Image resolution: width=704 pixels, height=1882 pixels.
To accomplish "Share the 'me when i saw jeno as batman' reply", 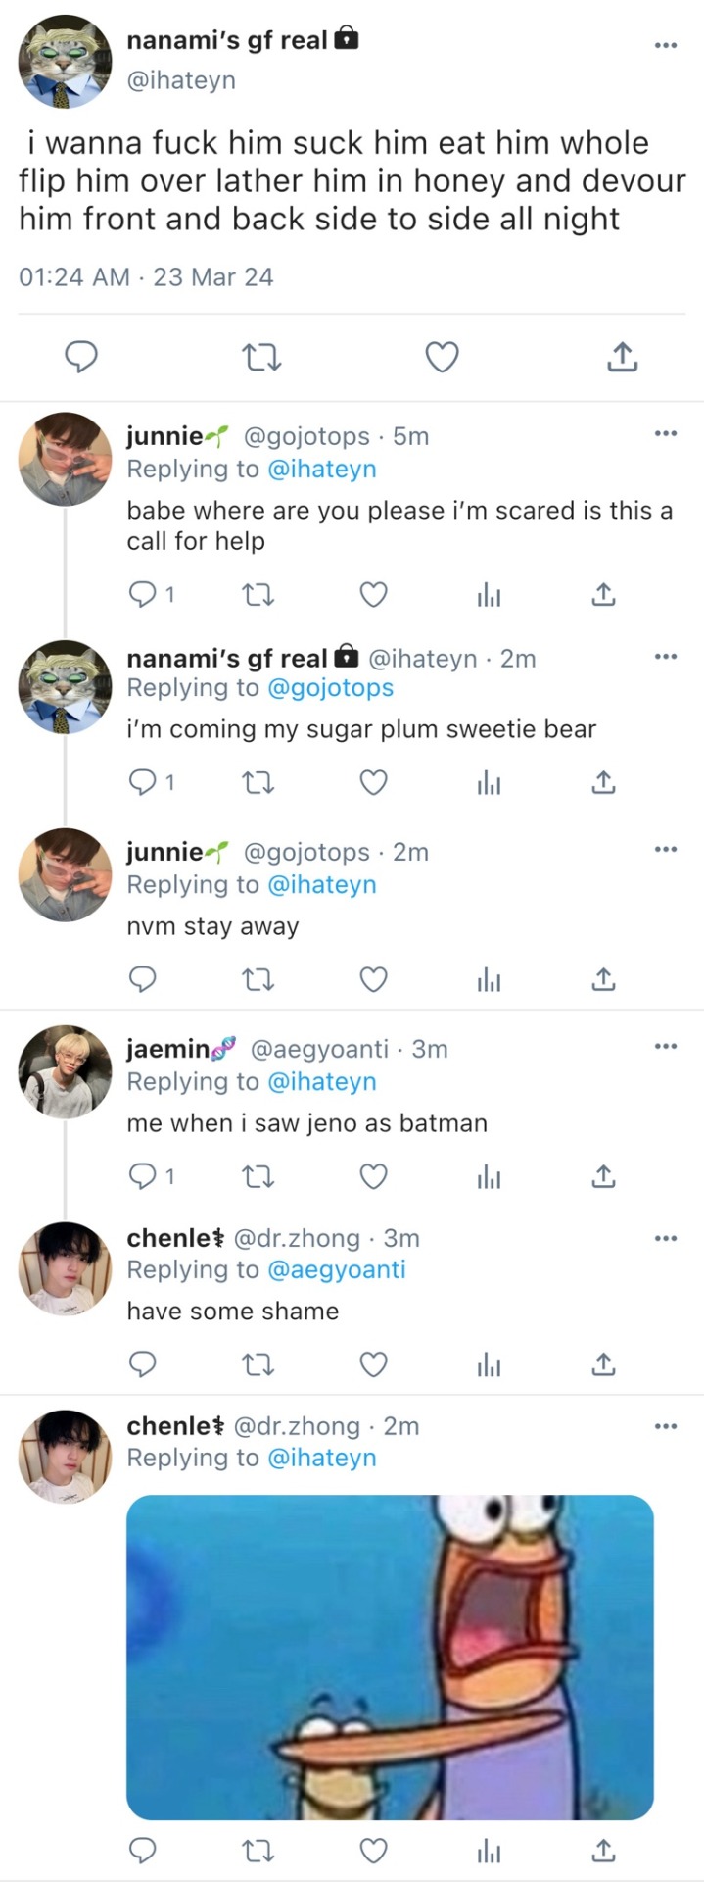I will pos(603,1175).
